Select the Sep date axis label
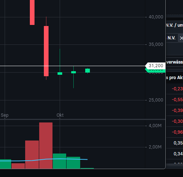The image size is (183, 177). (x=5, y=115)
